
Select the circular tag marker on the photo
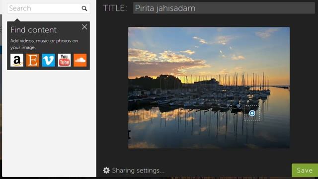tap(252, 113)
